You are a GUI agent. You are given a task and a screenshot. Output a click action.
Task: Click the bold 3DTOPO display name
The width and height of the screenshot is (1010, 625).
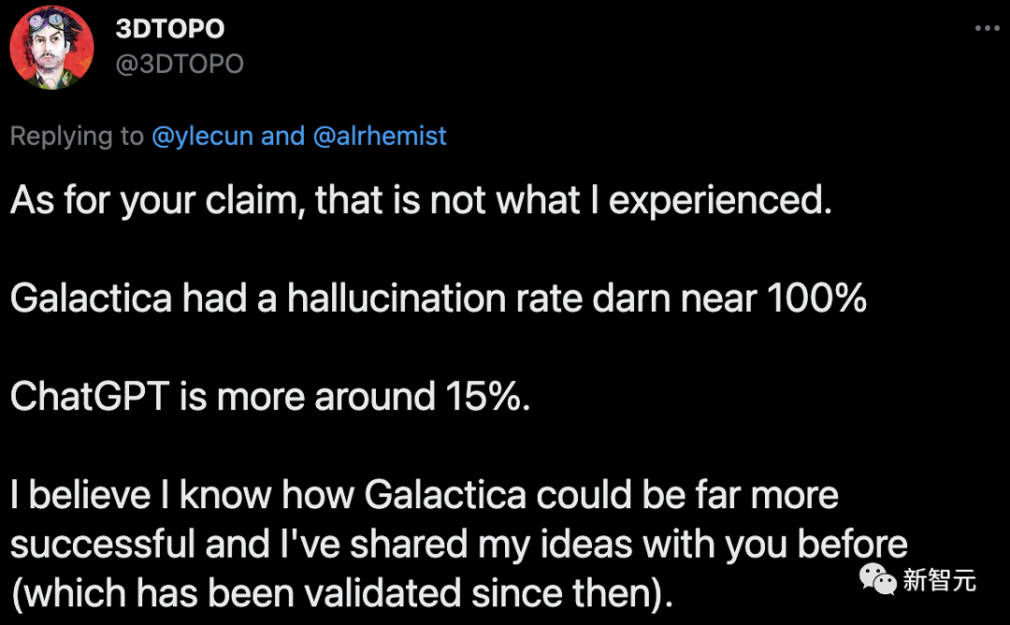point(169,29)
